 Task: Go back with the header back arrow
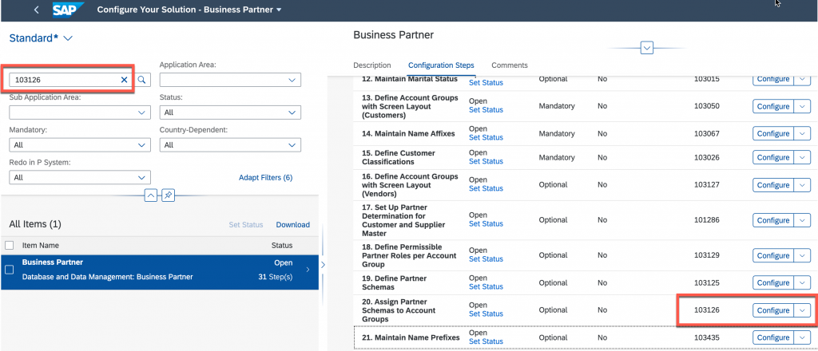(x=36, y=10)
